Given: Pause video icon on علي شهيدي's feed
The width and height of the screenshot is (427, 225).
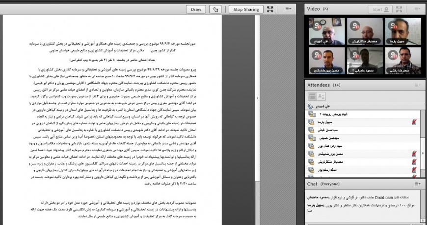Looking at the screenshot, I should (318, 26).
